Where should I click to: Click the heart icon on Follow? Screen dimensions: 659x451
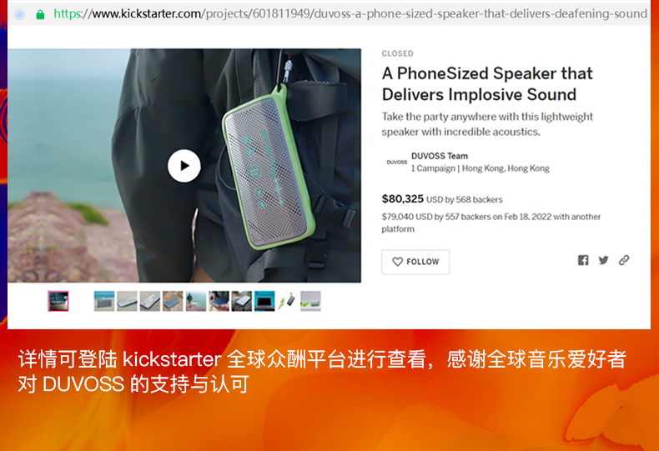(x=397, y=262)
